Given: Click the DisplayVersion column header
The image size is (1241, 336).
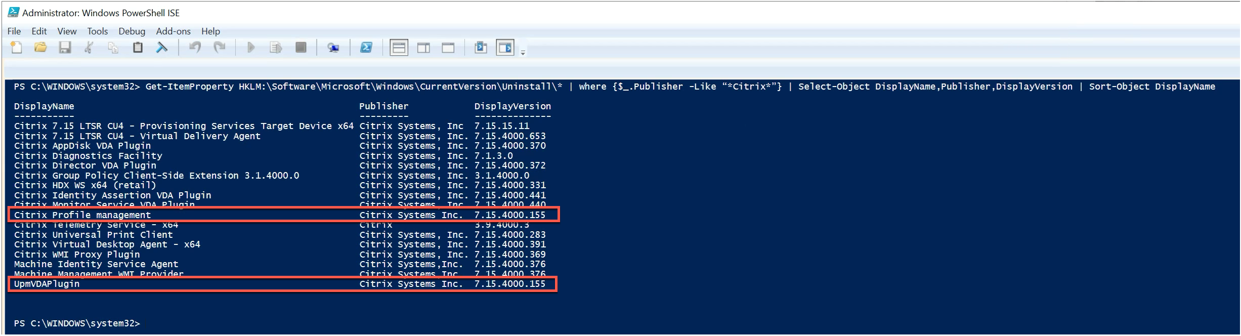Looking at the screenshot, I should [x=512, y=106].
